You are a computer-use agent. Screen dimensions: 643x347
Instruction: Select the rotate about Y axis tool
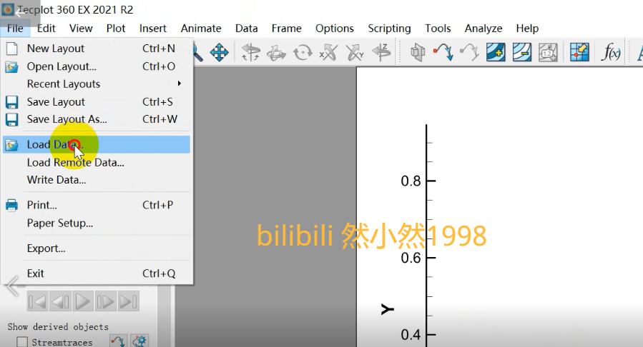pos(355,53)
